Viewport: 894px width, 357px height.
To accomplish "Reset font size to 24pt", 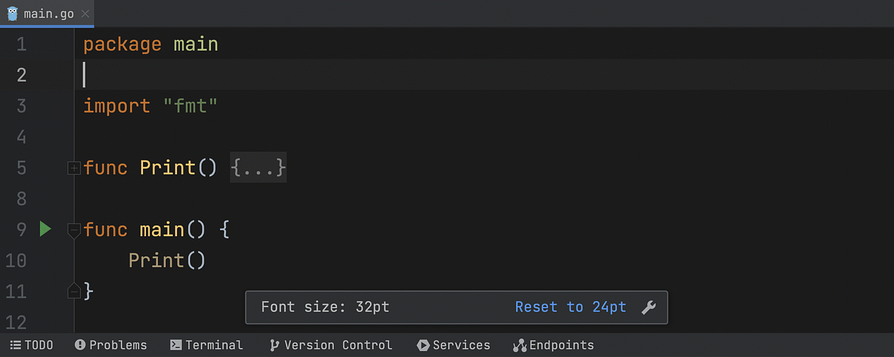I will pos(570,307).
